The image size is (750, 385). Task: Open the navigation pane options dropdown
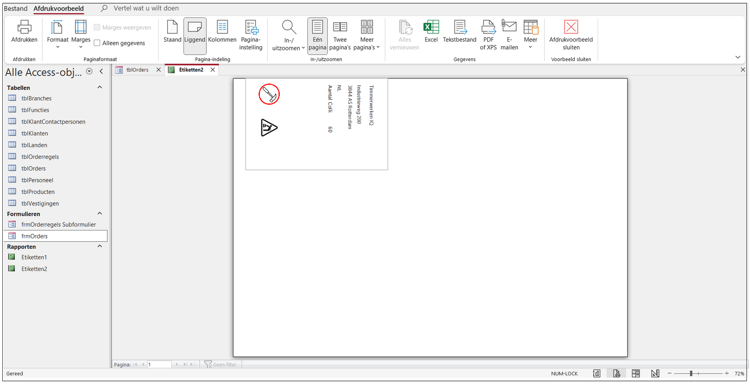coord(89,71)
